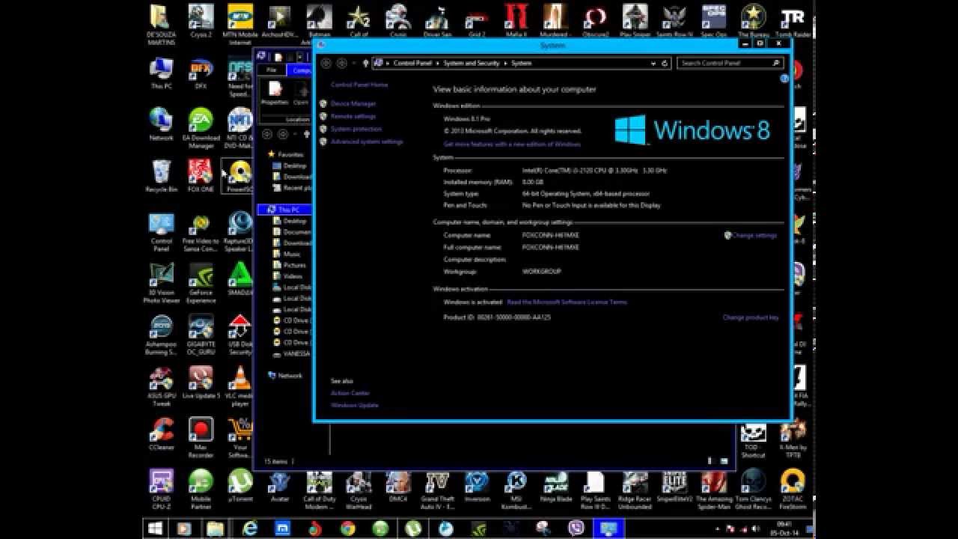
Task: Open address bar history dropdown
Action: pyautogui.click(x=655, y=64)
